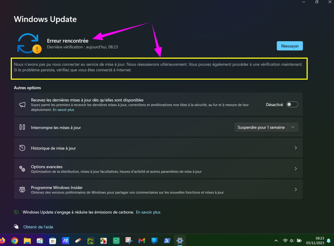Show hidden system tray icons
Image resolution: width=334 pixels, height=246 pixels.
pos(276,240)
